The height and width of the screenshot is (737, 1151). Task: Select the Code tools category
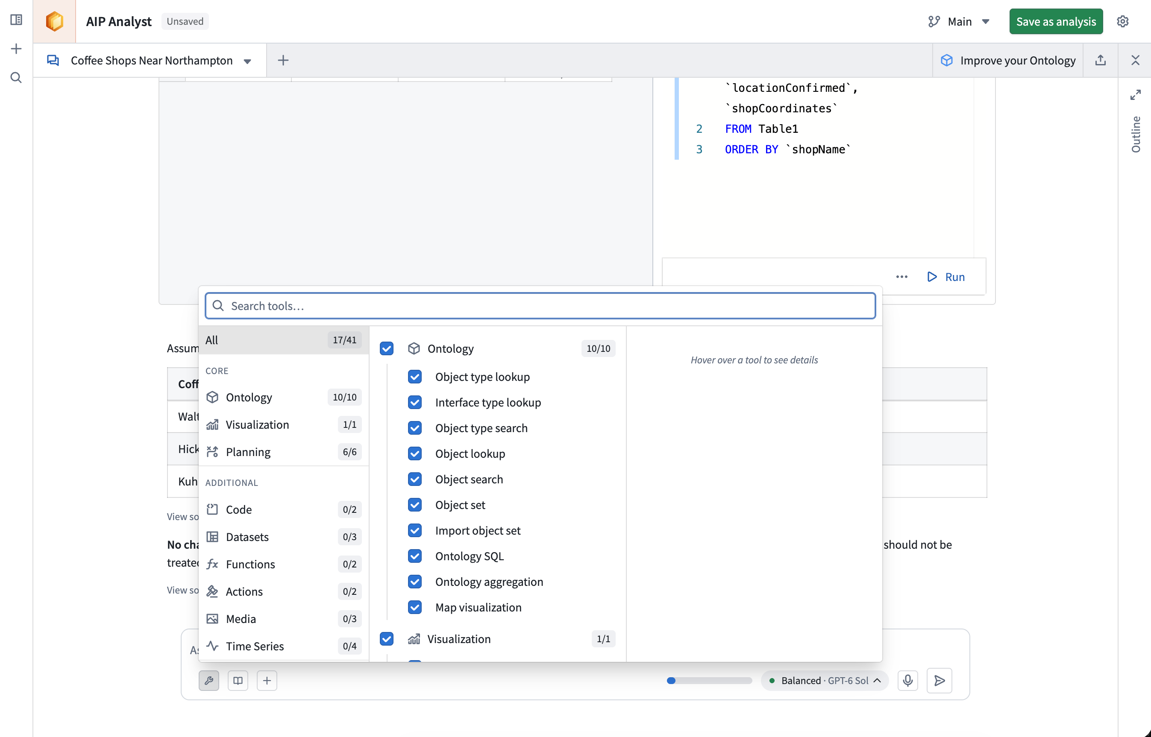tap(283, 509)
